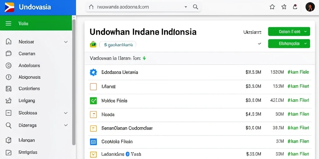Open the Nocioat menu item
319x159 pixels.
point(26,42)
